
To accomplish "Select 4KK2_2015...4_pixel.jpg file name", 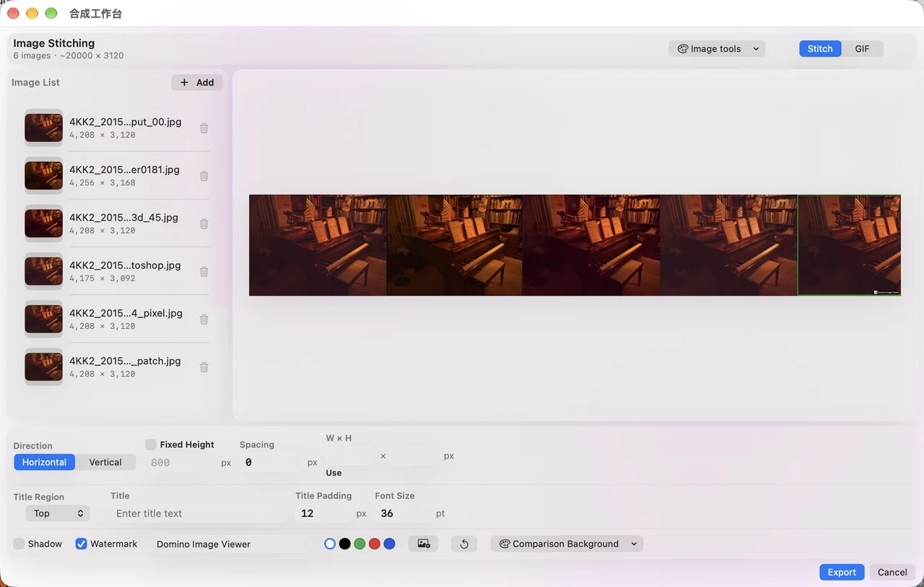I will pyautogui.click(x=126, y=314).
